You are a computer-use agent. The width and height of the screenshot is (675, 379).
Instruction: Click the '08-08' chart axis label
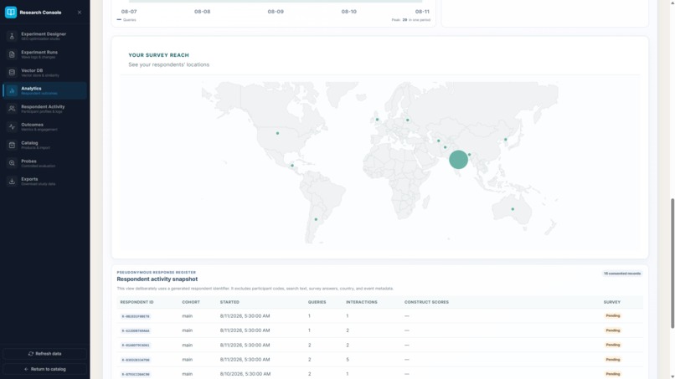pyautogui.click(x=203, y=12)
